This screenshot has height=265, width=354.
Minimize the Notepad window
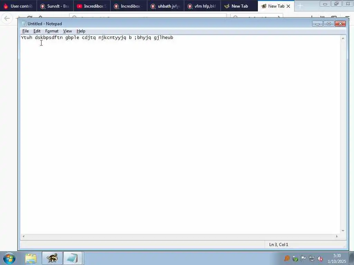pyautogui.click(x=317, y=24)
